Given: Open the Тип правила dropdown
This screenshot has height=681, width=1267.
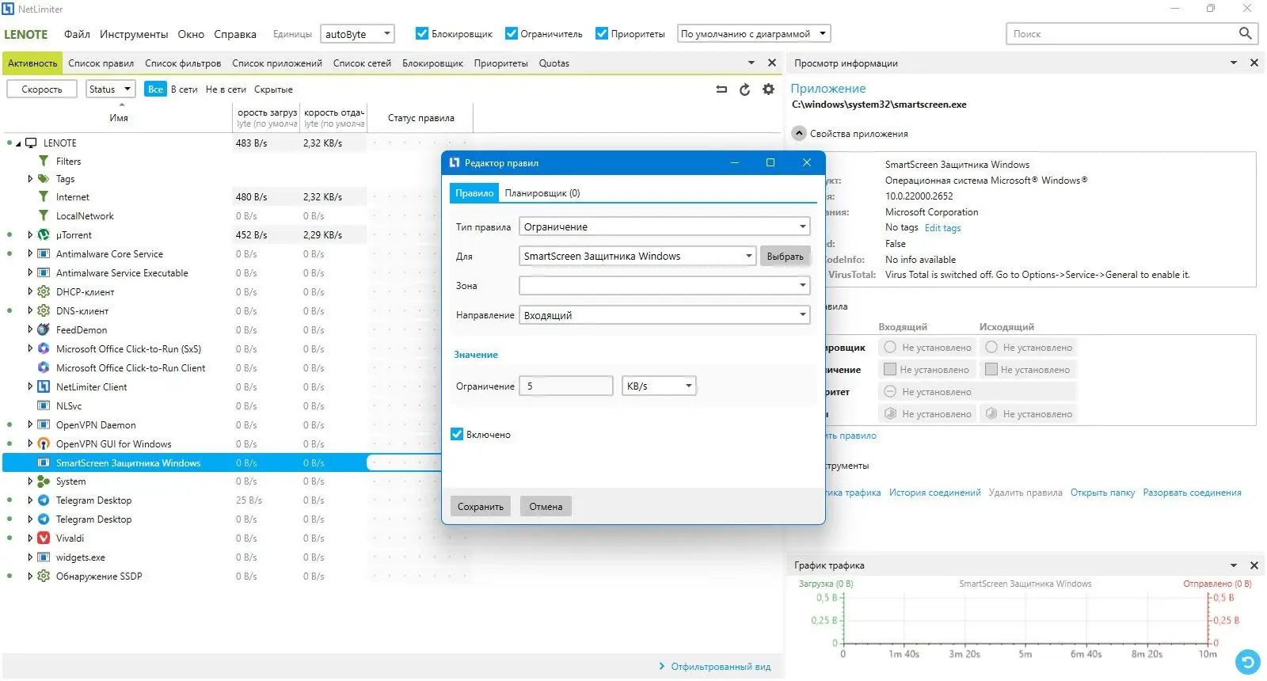Looking at the screenshot, I should pyautogui.click(x=664, y=226).
